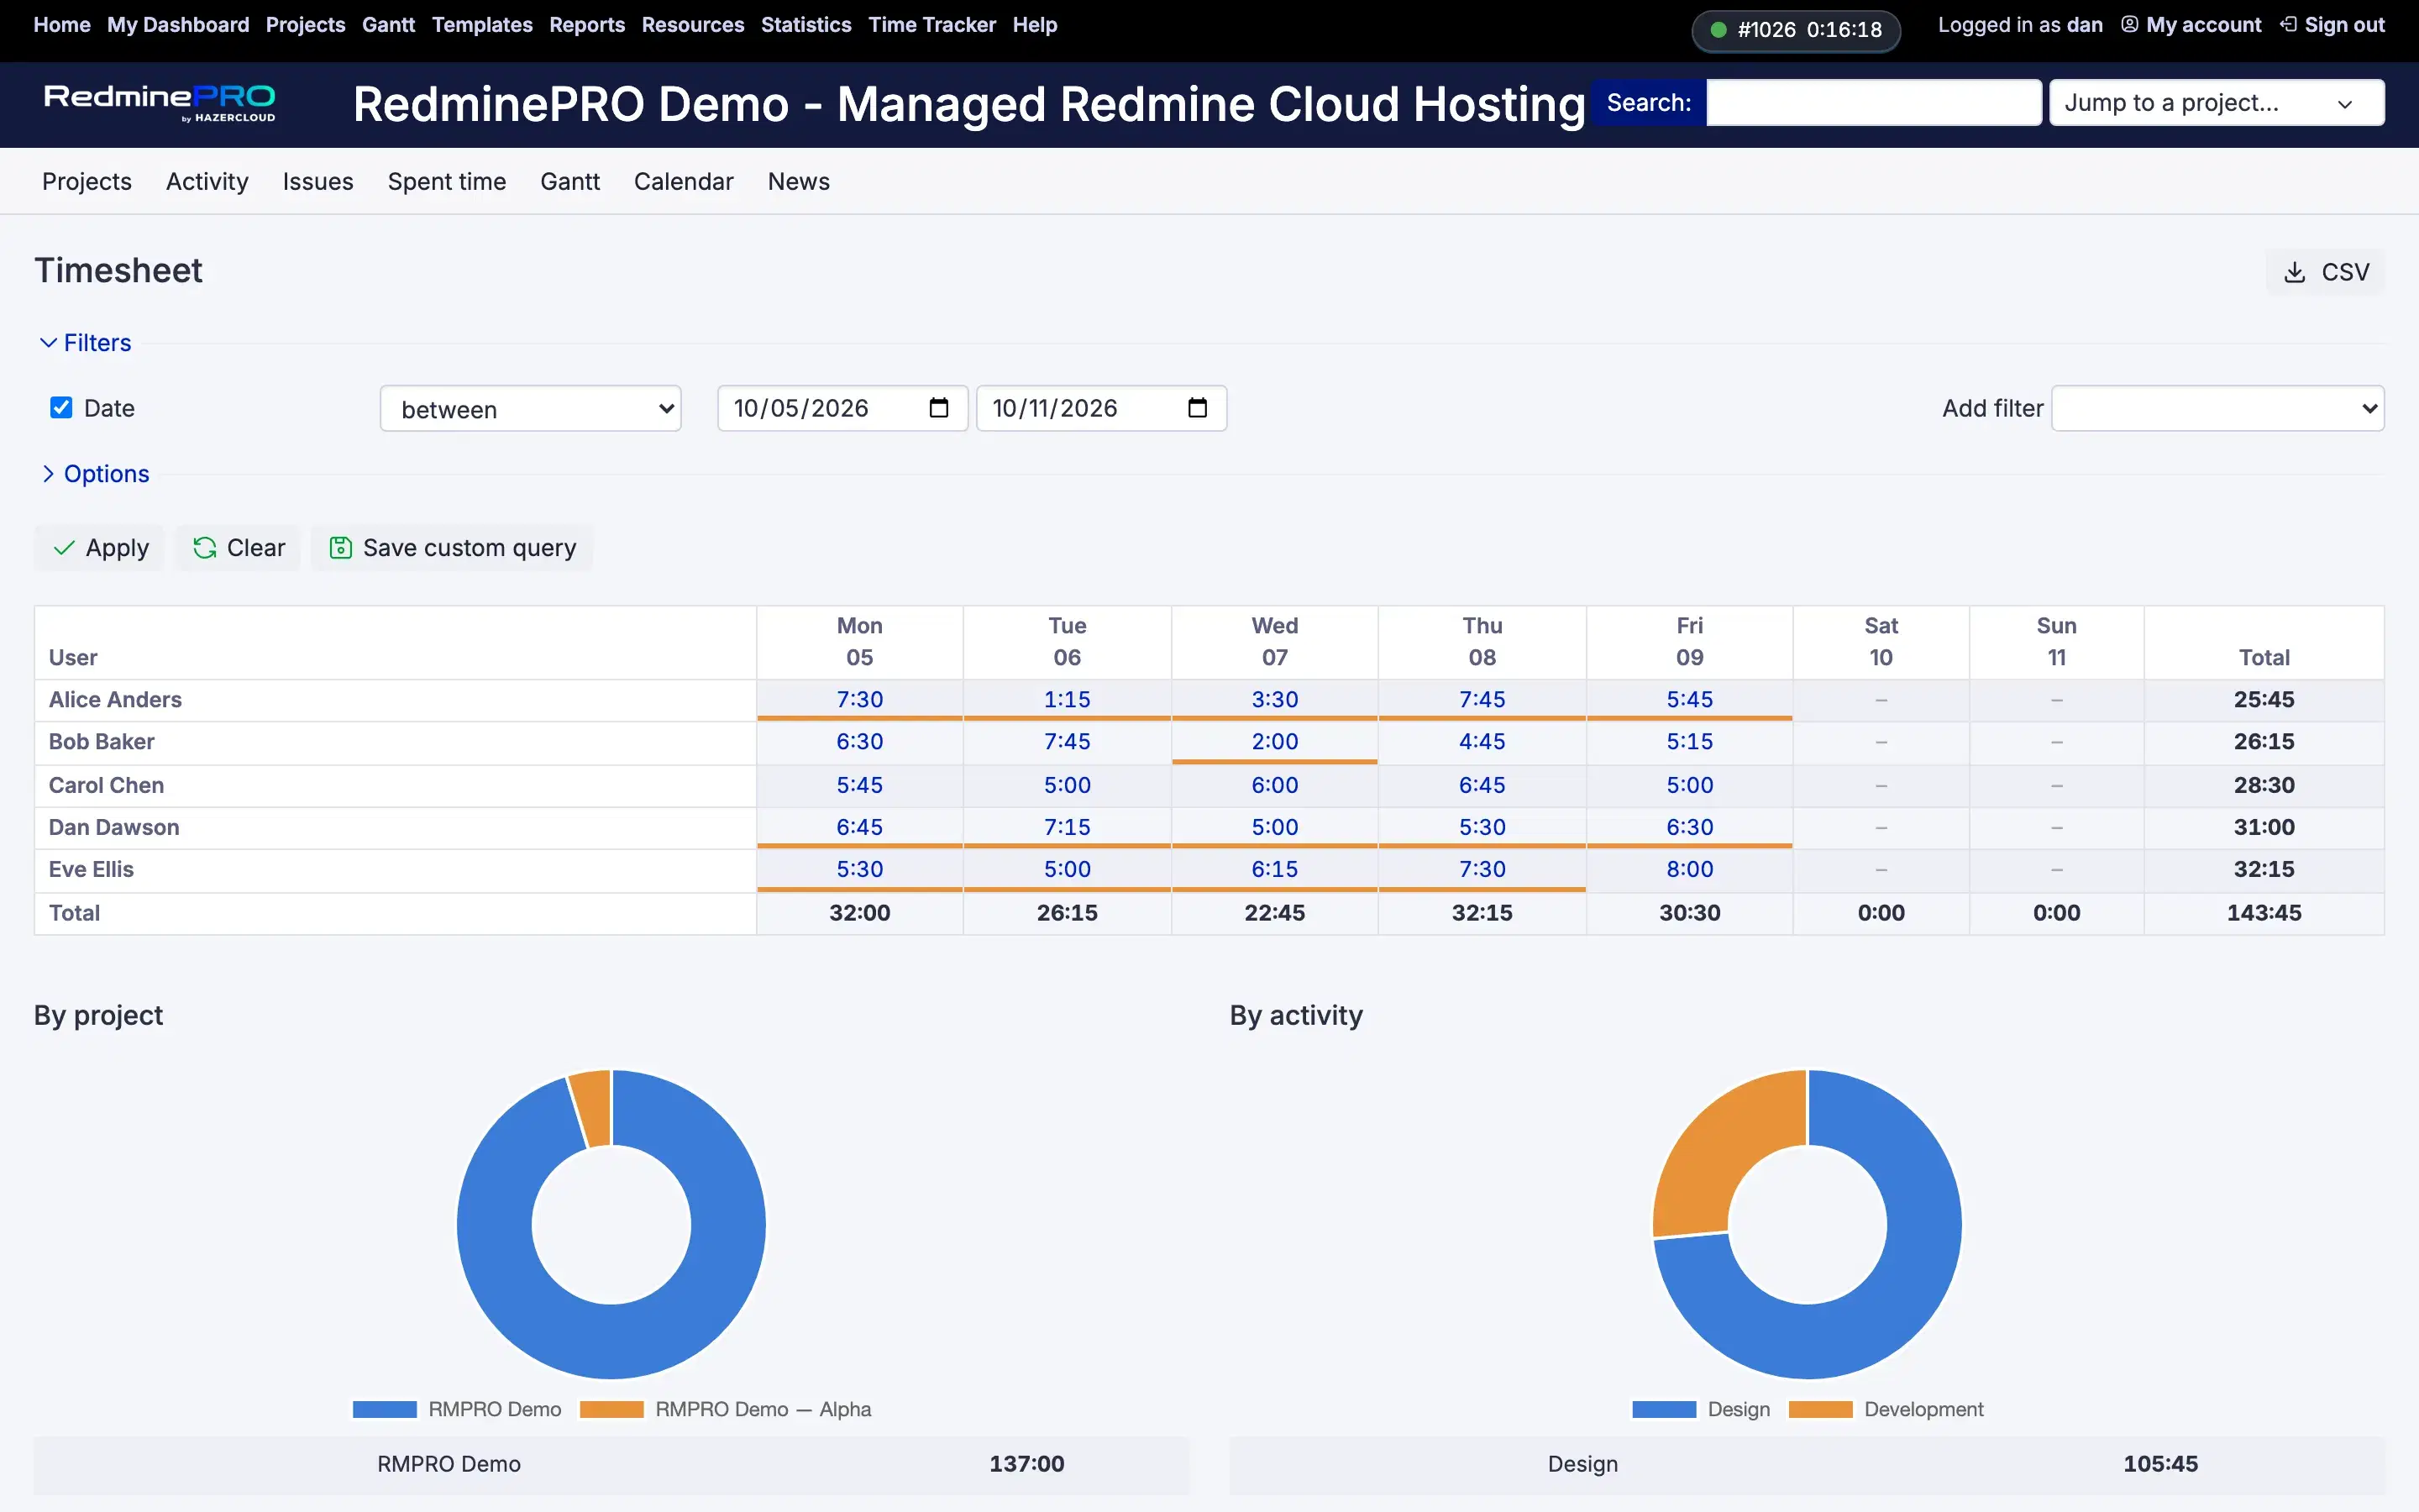Click the RedminePRO logo
The image size is (2419, 1512).
160,103
